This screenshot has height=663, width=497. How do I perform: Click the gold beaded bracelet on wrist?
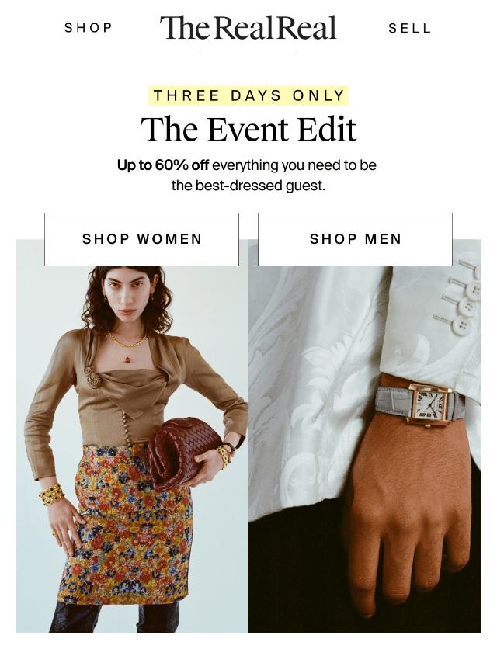tap(52, 495)
